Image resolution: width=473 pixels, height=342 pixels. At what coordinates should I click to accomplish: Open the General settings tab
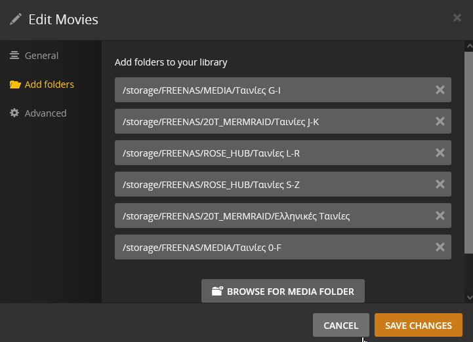pos(41,56)
